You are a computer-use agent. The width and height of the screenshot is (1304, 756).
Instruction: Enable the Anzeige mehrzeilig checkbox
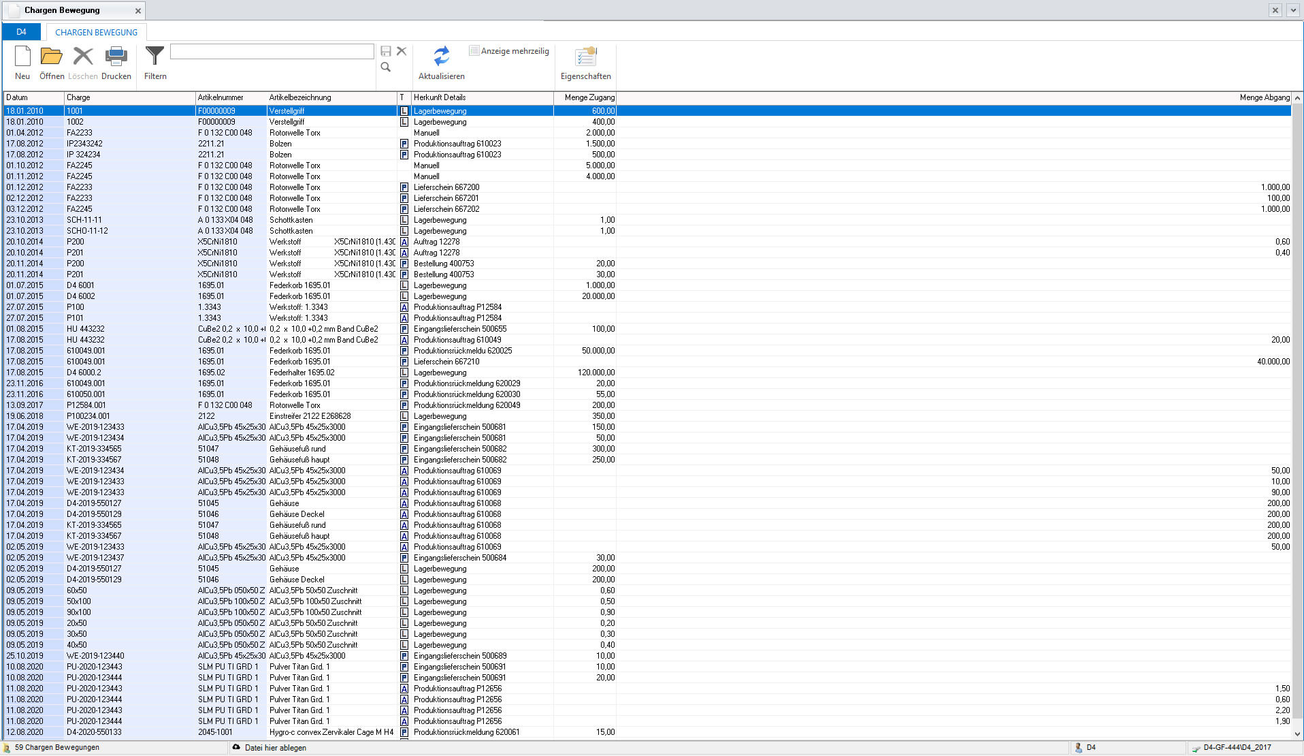tap(474, 51)
